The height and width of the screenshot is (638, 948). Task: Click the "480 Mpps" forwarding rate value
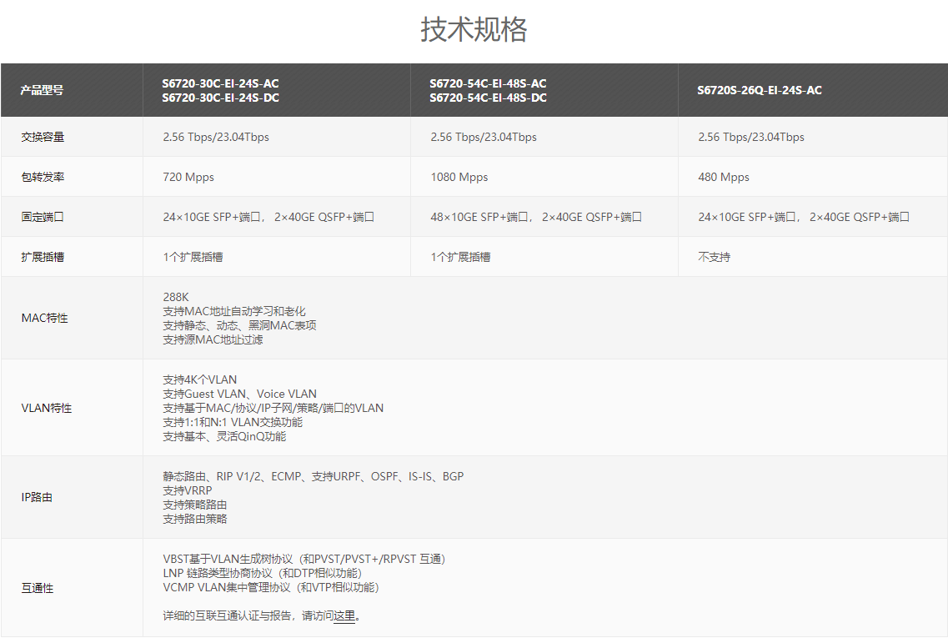724,177
